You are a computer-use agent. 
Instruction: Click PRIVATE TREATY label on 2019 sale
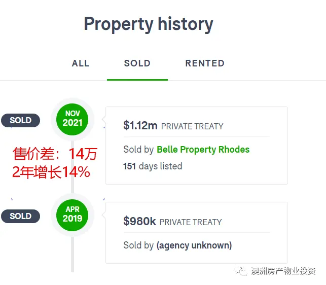point(191,222)
